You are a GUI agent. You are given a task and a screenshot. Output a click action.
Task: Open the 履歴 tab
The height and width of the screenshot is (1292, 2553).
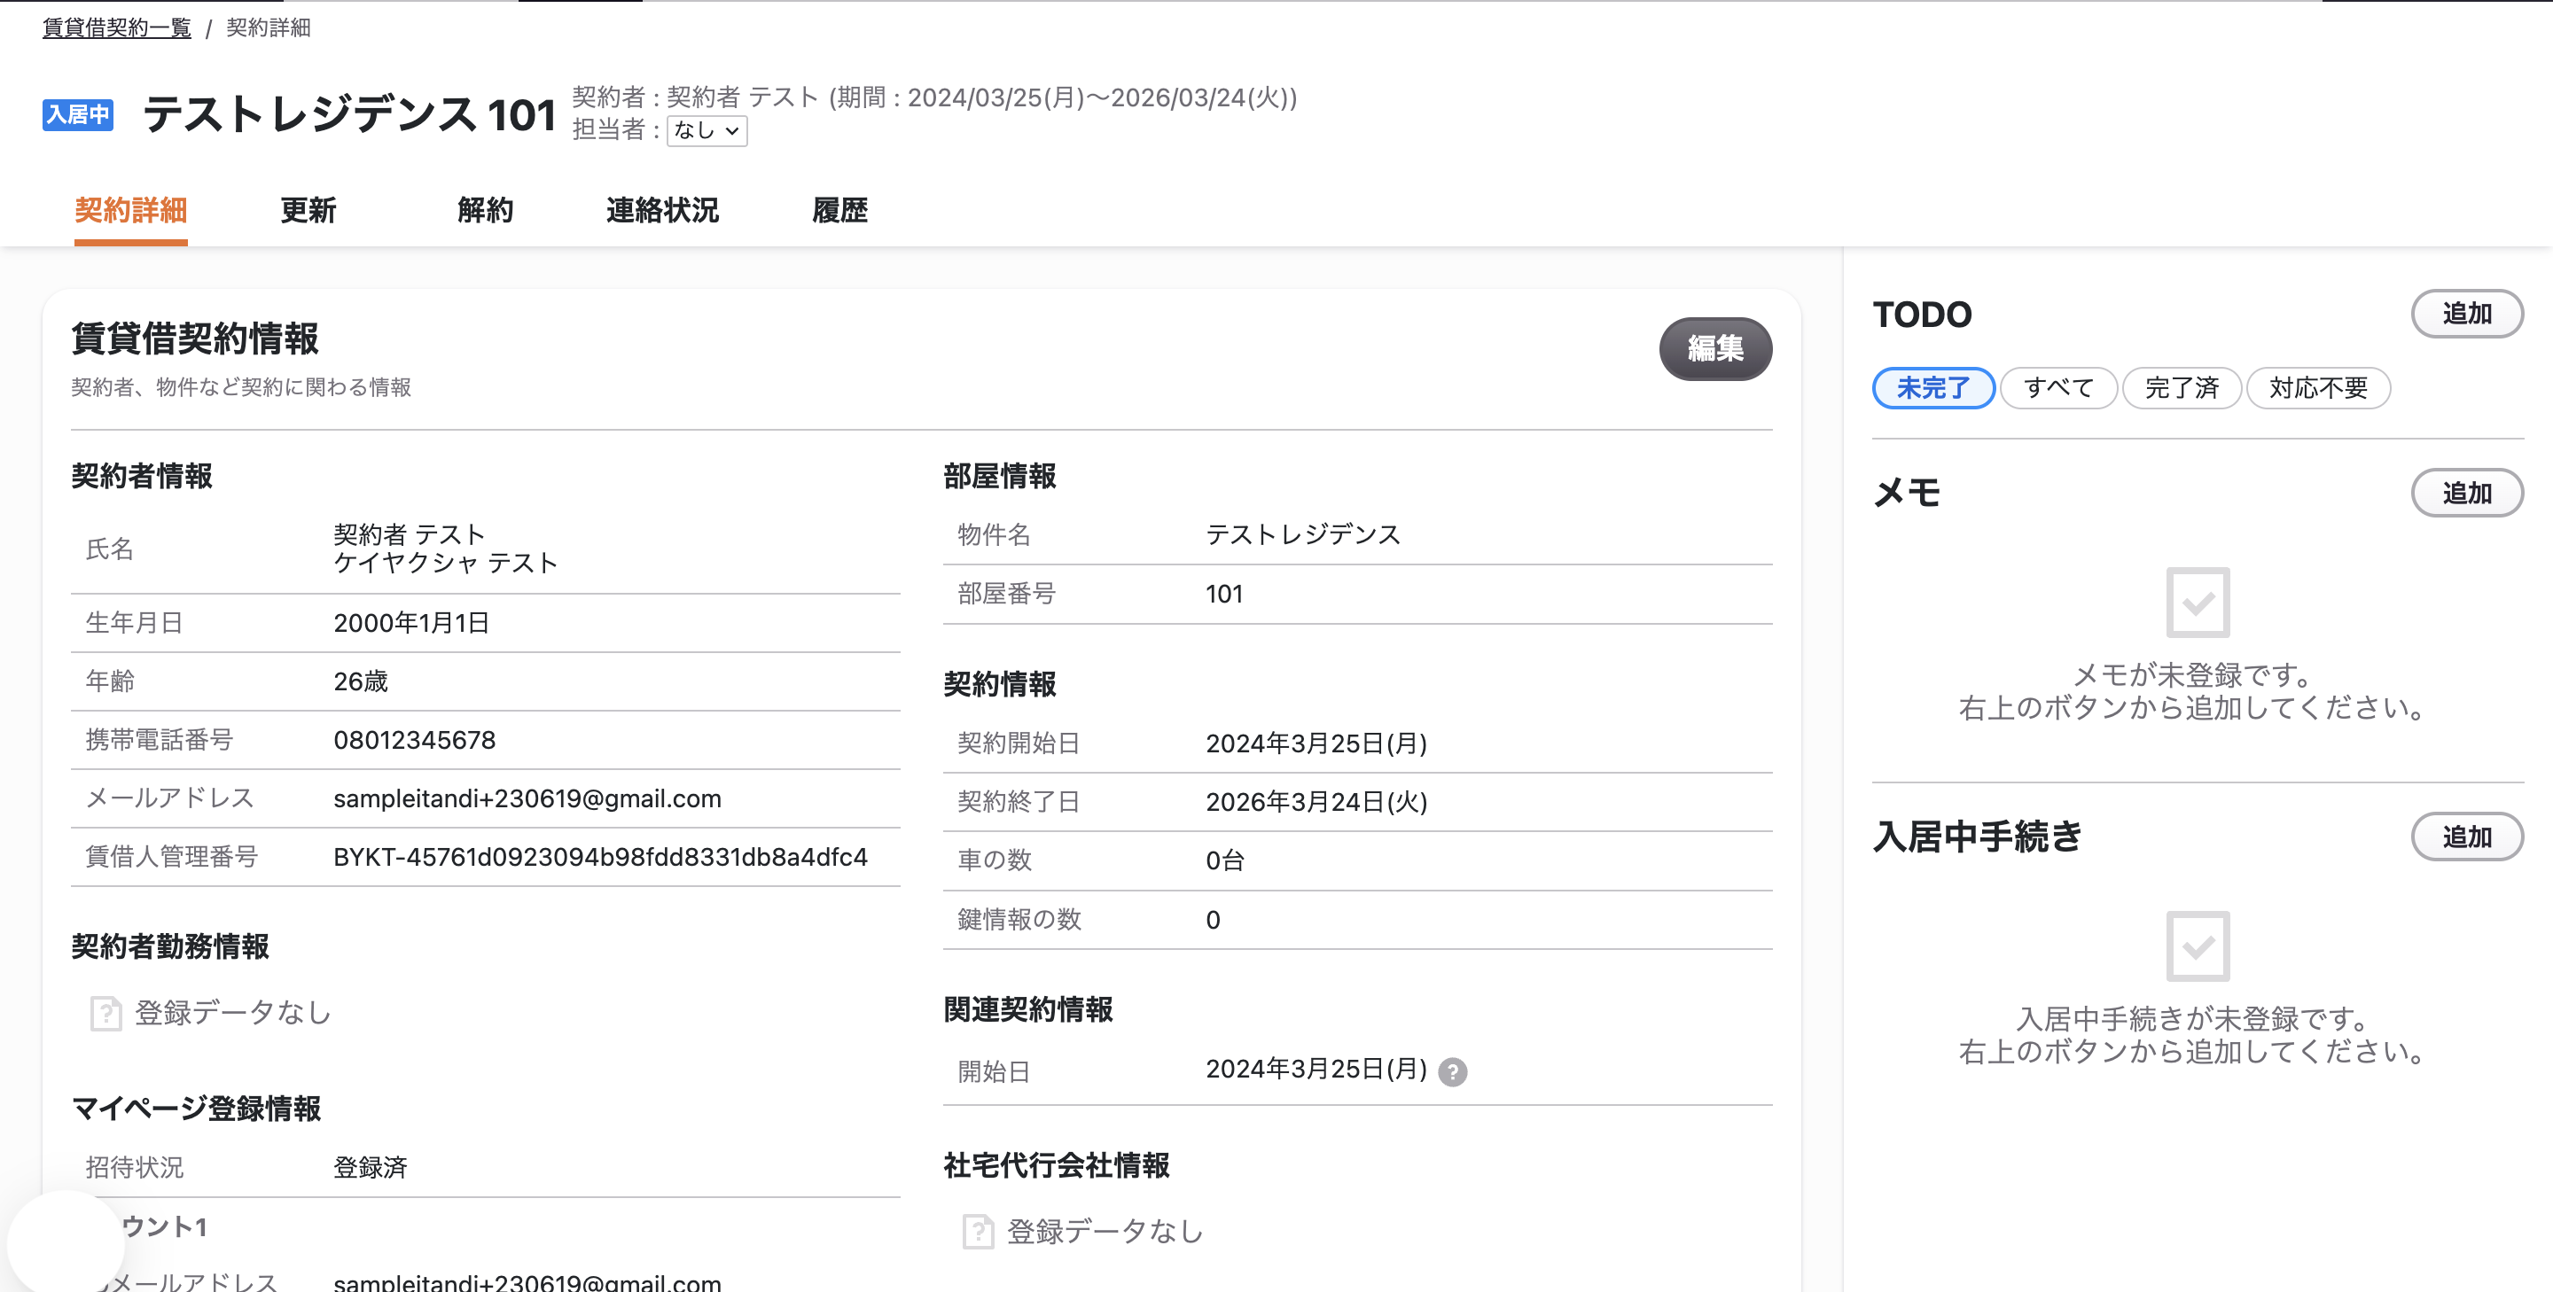click(839, 210)
